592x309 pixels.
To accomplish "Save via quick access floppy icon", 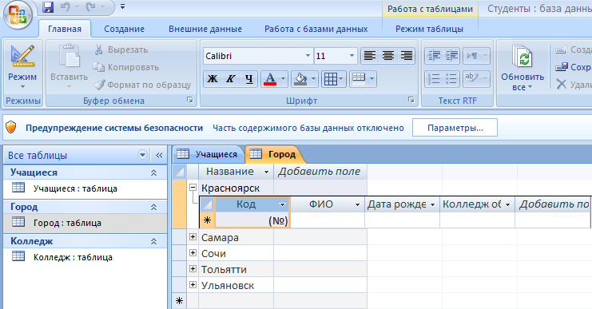I will click(x=48, y=7).
